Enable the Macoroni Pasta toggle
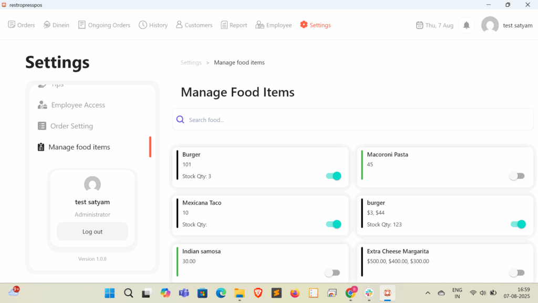Viewport: 538px width, 303px height. (517, 176)
